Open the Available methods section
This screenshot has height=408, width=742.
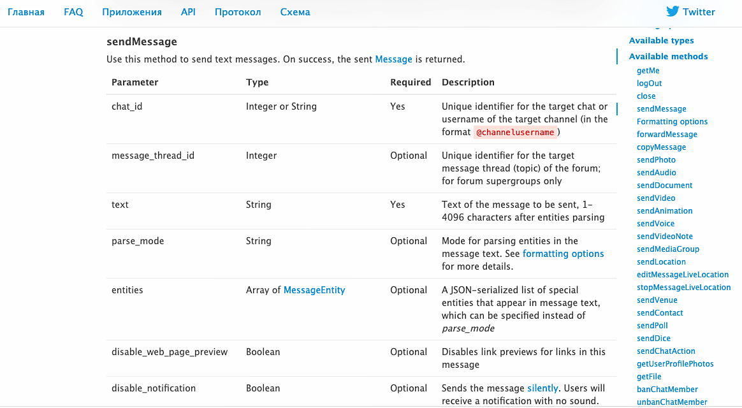(668, 56)
